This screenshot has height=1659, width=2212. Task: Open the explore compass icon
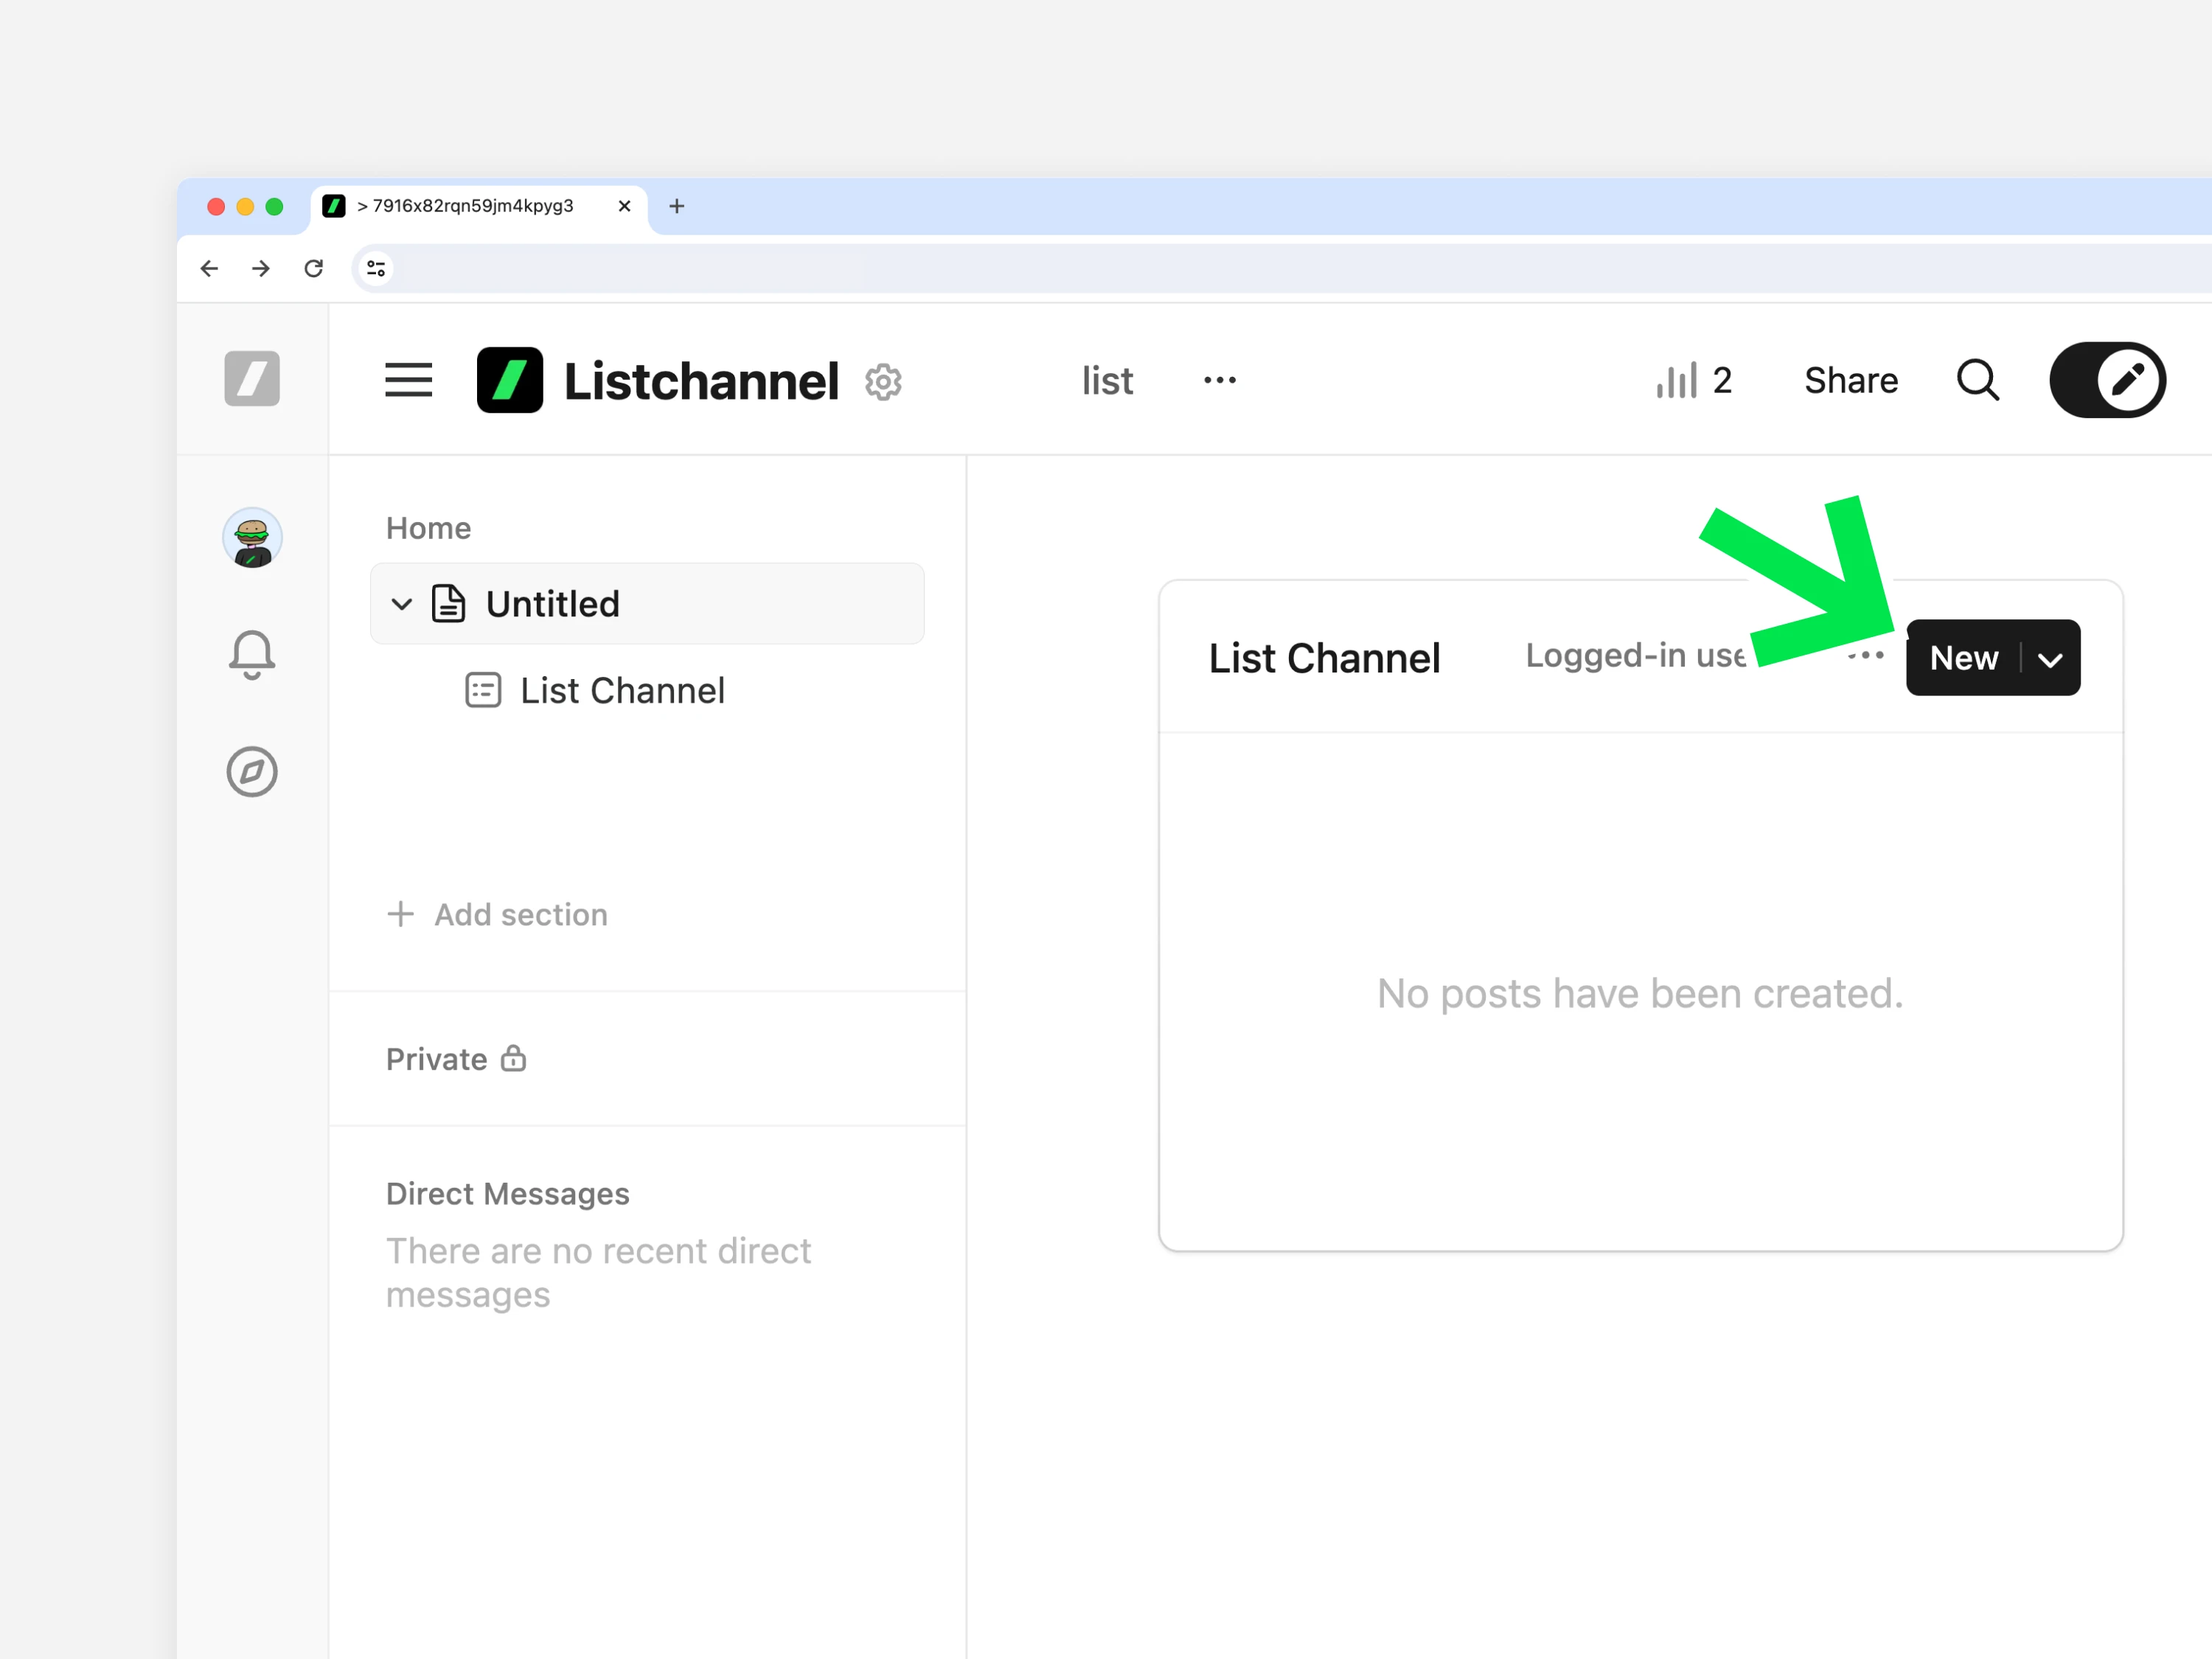click(252, 772)
